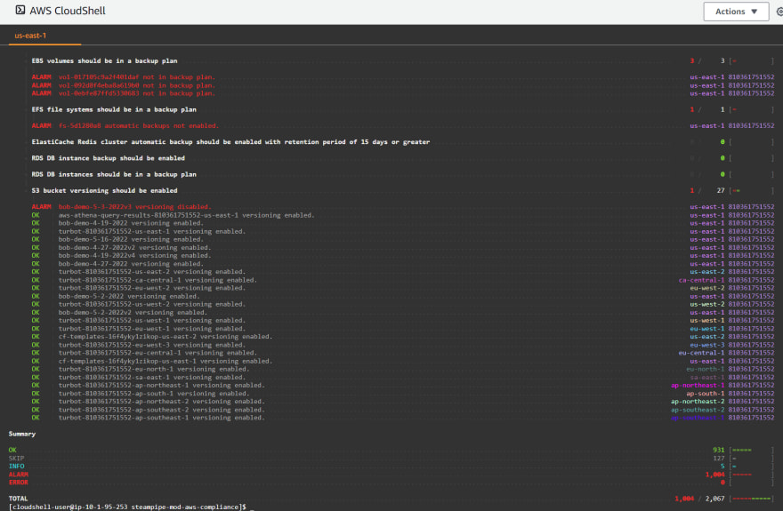The image size is (783, 511).
Task: Click the AWS CloudShell terminal icon
Action: click(x=20, y=10)
